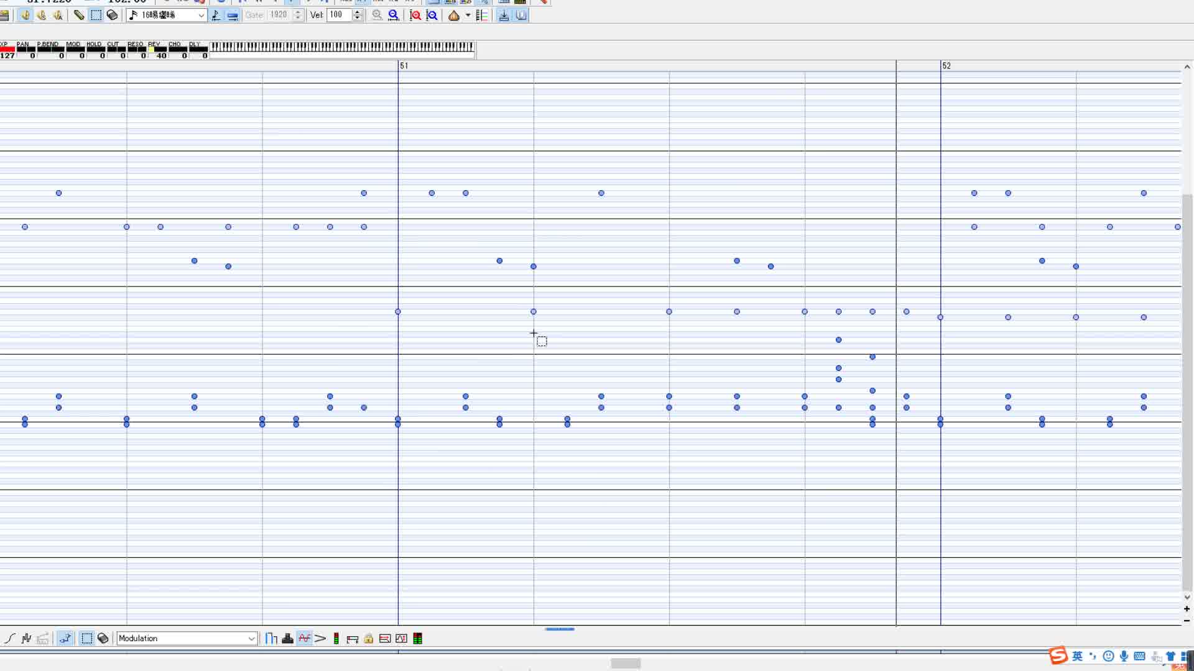Click the MOD controller meter
1194x671 pixels.
pos(75,51)
